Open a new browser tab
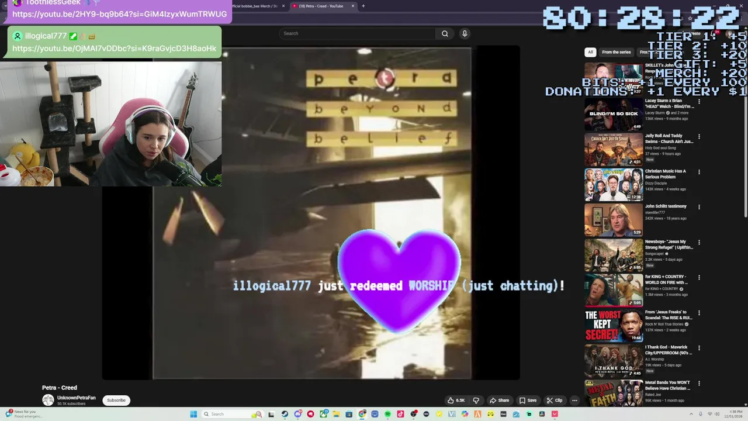This screenshot has width=748, height=421. point(363,6)
